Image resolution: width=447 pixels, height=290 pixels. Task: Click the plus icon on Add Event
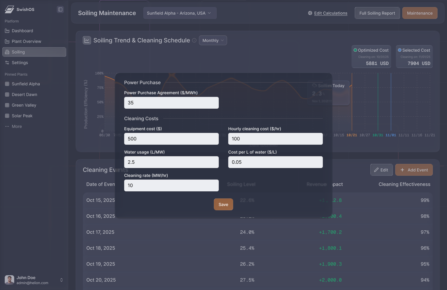point(402,170)
